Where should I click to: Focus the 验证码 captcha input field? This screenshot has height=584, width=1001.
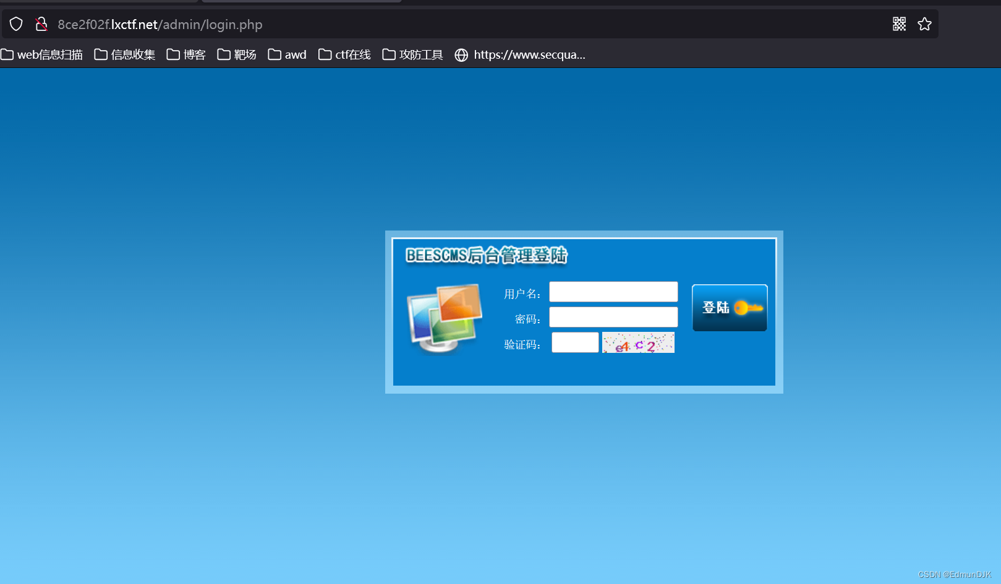coord(575,342)
